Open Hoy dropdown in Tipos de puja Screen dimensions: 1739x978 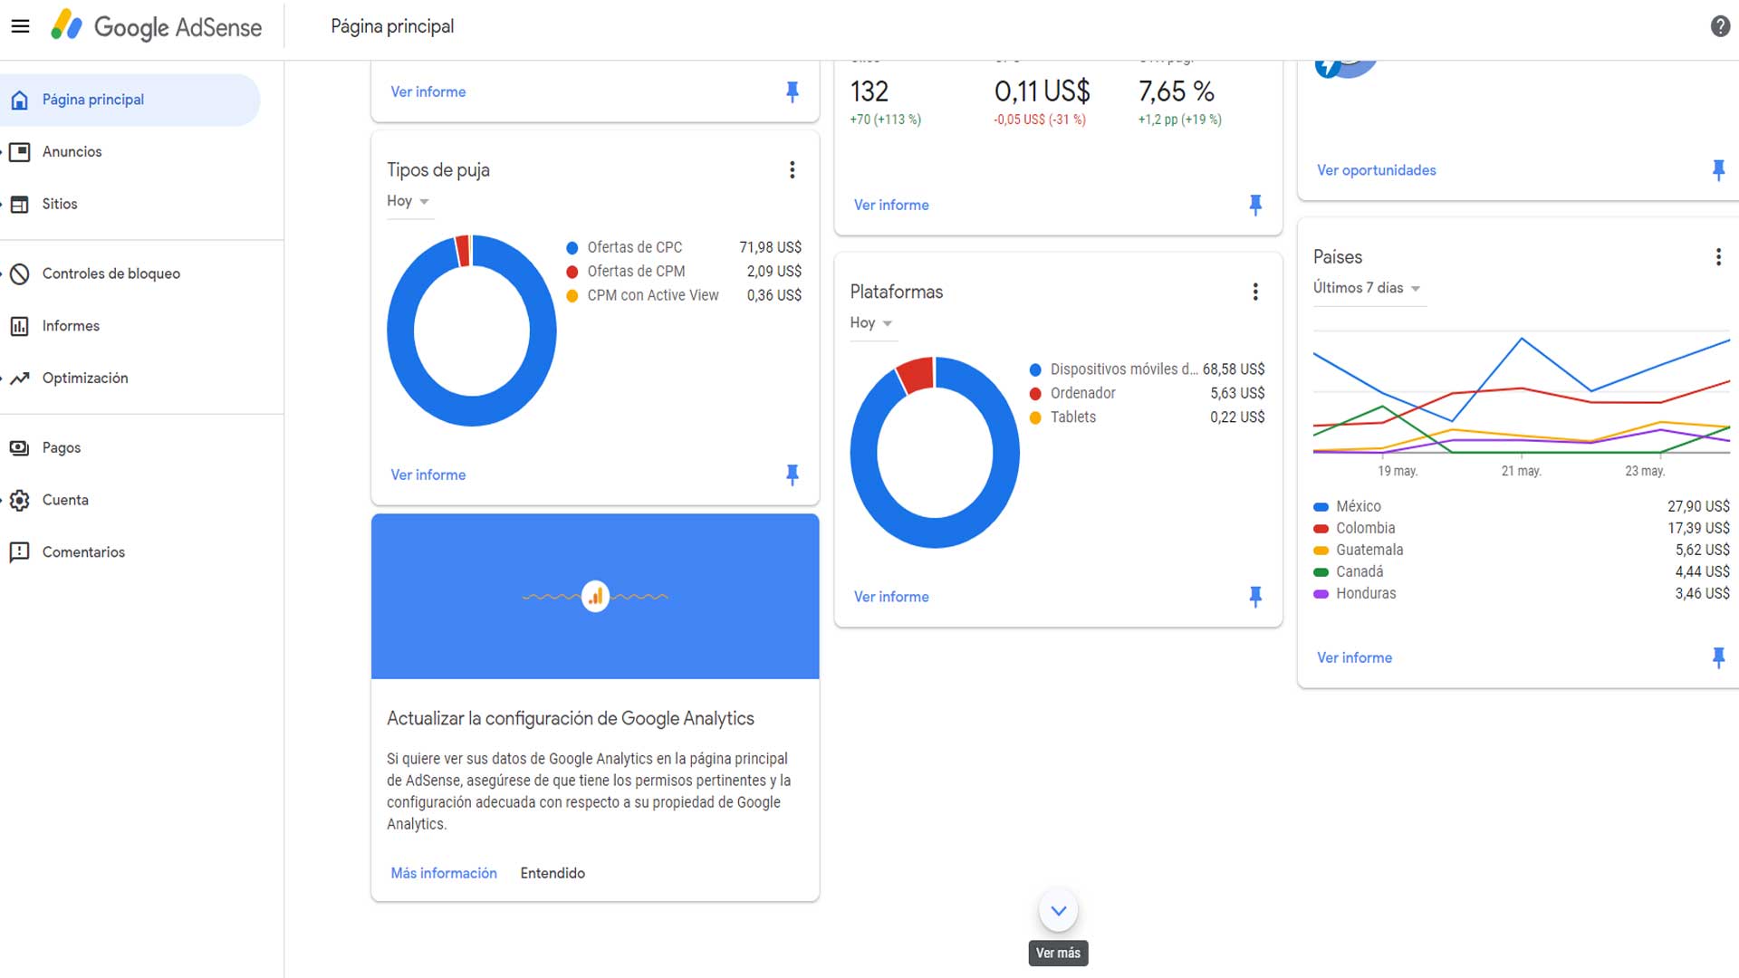click(408, 201)
